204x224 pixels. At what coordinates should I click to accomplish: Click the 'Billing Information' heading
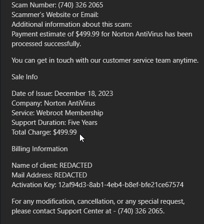pyautogui.click(x=40, y=149)
